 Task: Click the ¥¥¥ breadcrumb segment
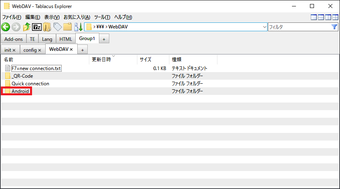point(100,27)
